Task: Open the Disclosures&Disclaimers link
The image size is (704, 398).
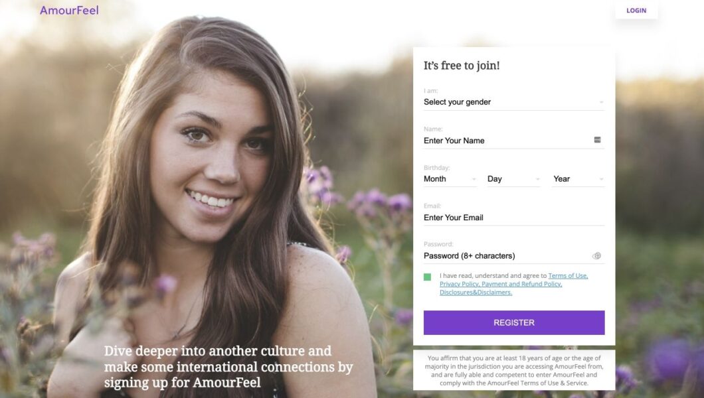Action: (x=476, y=293)
